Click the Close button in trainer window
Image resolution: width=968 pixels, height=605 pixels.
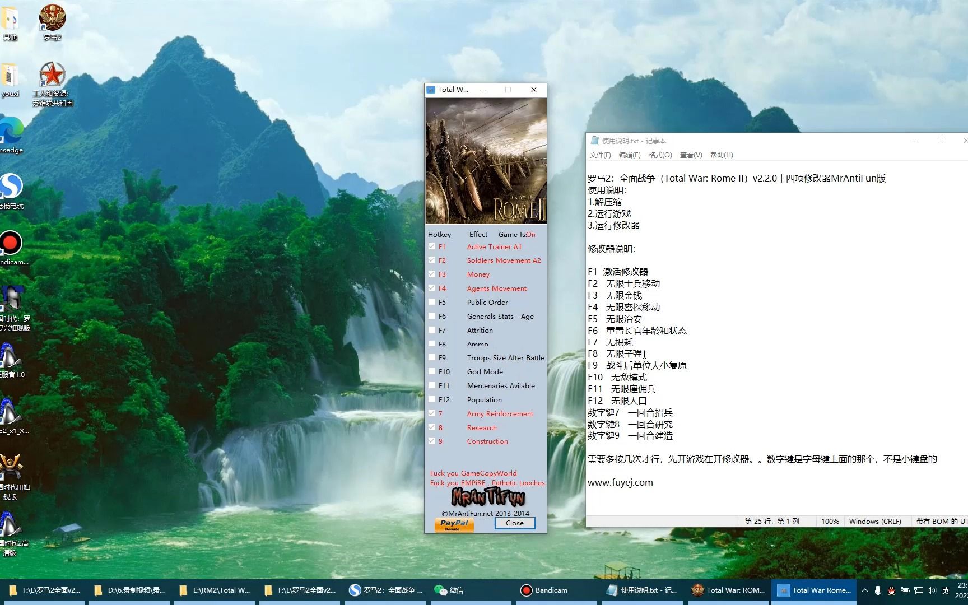pyautogui.click(x=515, y=523)
